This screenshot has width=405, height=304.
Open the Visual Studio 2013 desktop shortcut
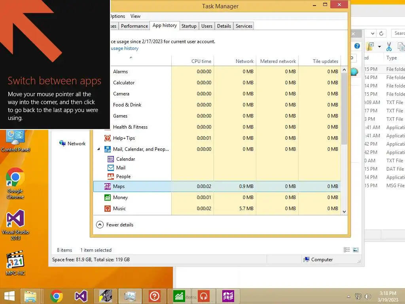tap(15, 225)
